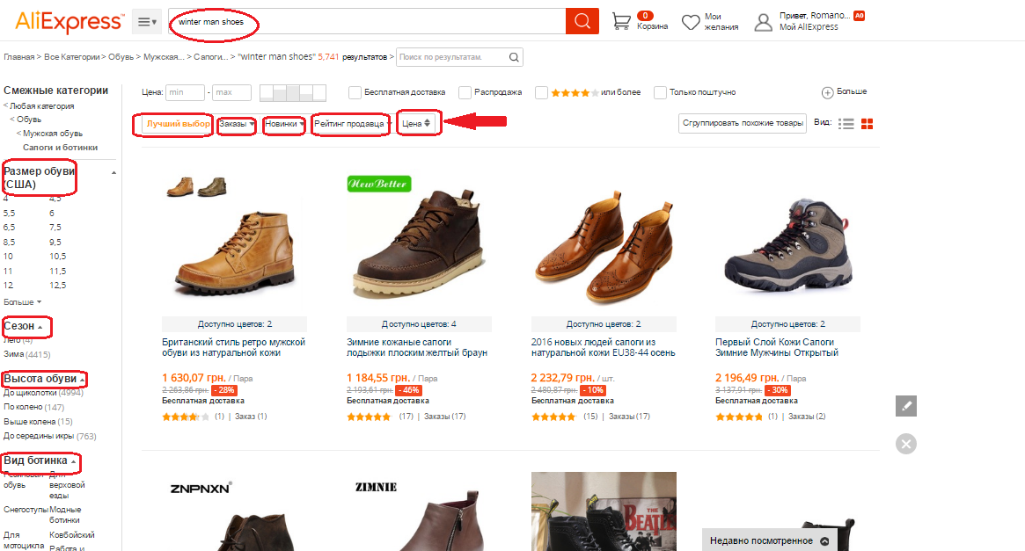Screen dimensions: 1025x551
Task: Switch to list view icon
Action: (846, 123)
